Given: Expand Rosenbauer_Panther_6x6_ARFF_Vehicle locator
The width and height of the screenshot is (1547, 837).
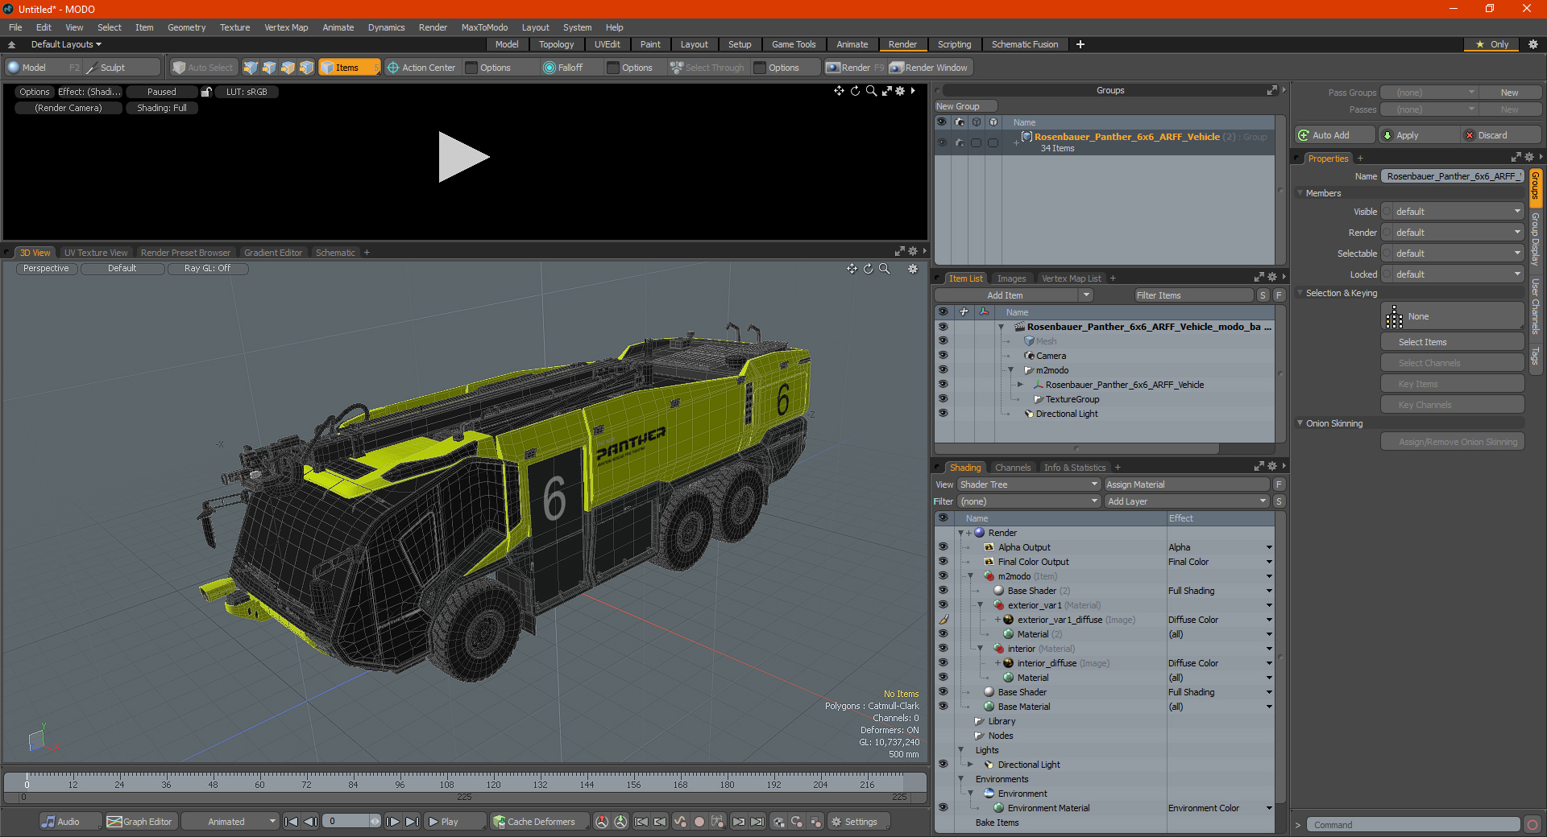Looking at the screenshot, I should click(1021, 385).
